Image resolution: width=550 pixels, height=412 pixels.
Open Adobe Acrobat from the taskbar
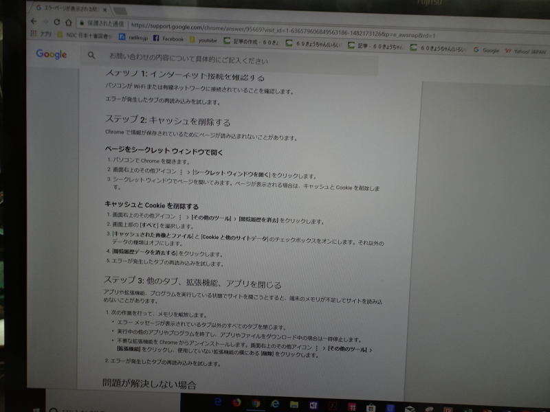333,406
